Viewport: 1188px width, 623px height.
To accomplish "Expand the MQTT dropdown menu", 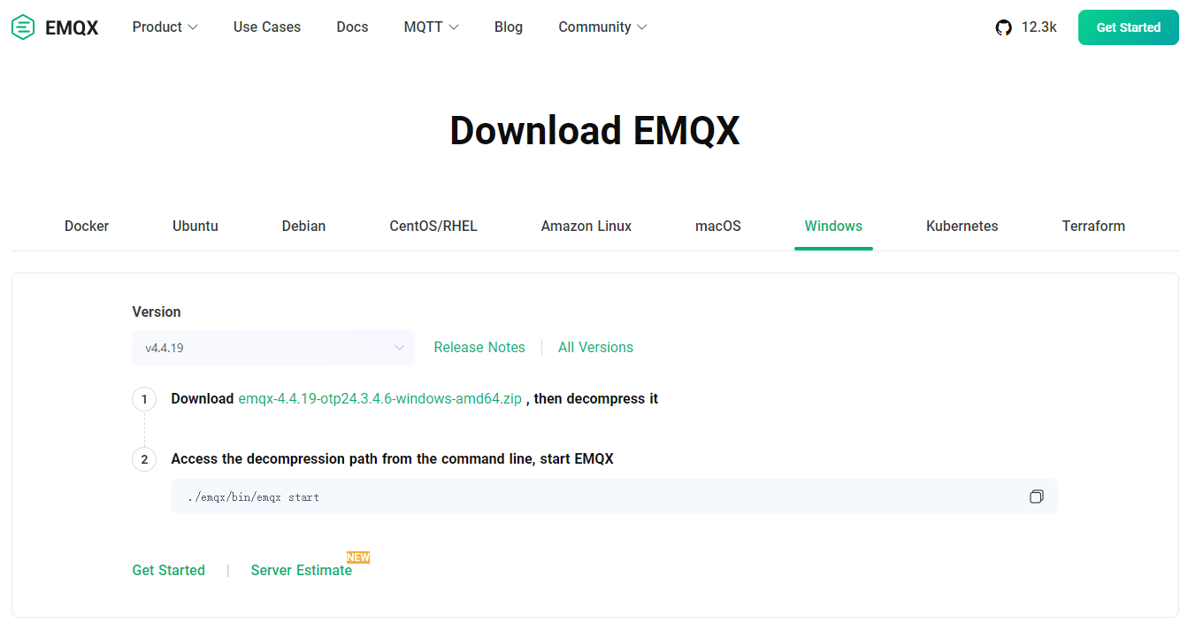I will click(x=431, y=27).
